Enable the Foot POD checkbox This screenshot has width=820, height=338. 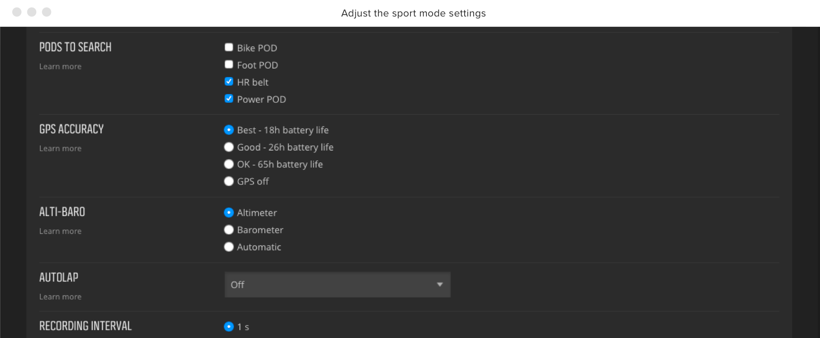coord(229,64)
